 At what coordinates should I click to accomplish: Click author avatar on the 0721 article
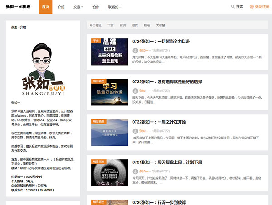(135, 172)
